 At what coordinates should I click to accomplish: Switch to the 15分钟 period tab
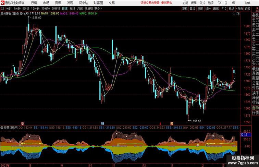pyautogui.click(x=35, y=9)
